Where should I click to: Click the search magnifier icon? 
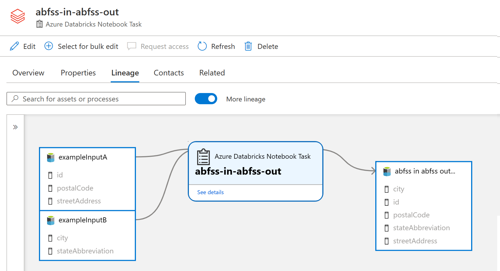tap(15, 98)
